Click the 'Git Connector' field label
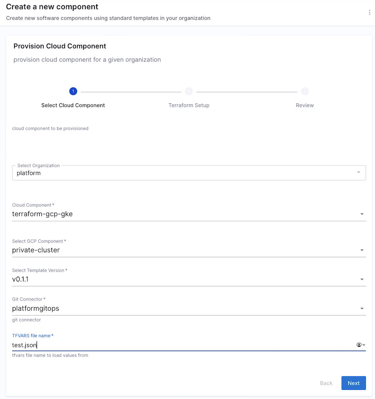This screenshot has height=399, width=375. tap(28, 299)
